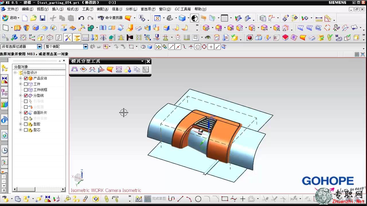
Task: Uncheck the 分型线 checkbox
Action: pos(26,96)
